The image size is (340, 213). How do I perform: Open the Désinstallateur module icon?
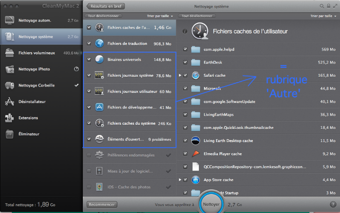pos(10,102)
